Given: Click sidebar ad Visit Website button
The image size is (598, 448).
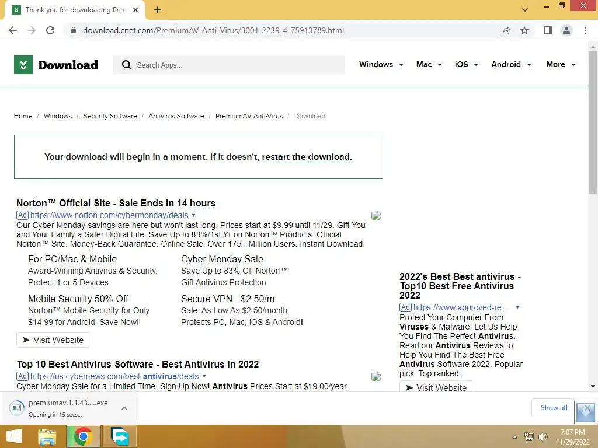Looking at the screenshot, I should pos(436,387).
